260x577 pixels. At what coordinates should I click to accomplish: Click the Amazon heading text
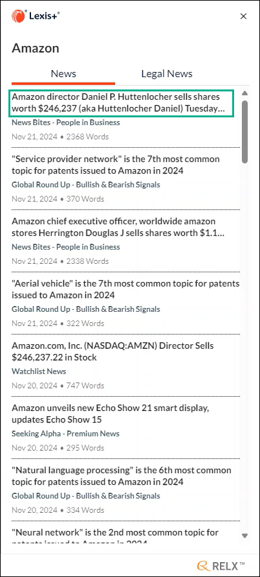pyautogui.click(x=36, y=48)
